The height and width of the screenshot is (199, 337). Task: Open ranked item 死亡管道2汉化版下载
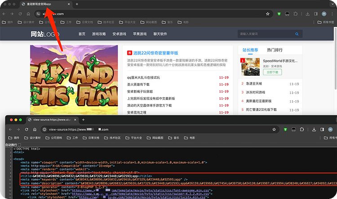pyautogui.click(x=261, y=109)
